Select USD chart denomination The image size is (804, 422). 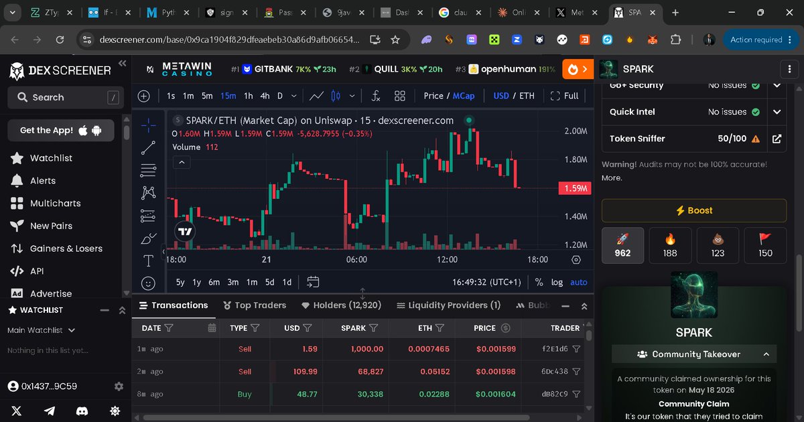(501, 96)
